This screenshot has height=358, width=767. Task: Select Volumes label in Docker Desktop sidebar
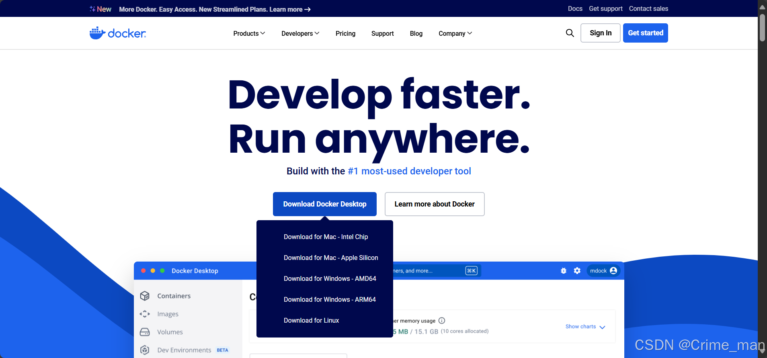tap(170, 332)
